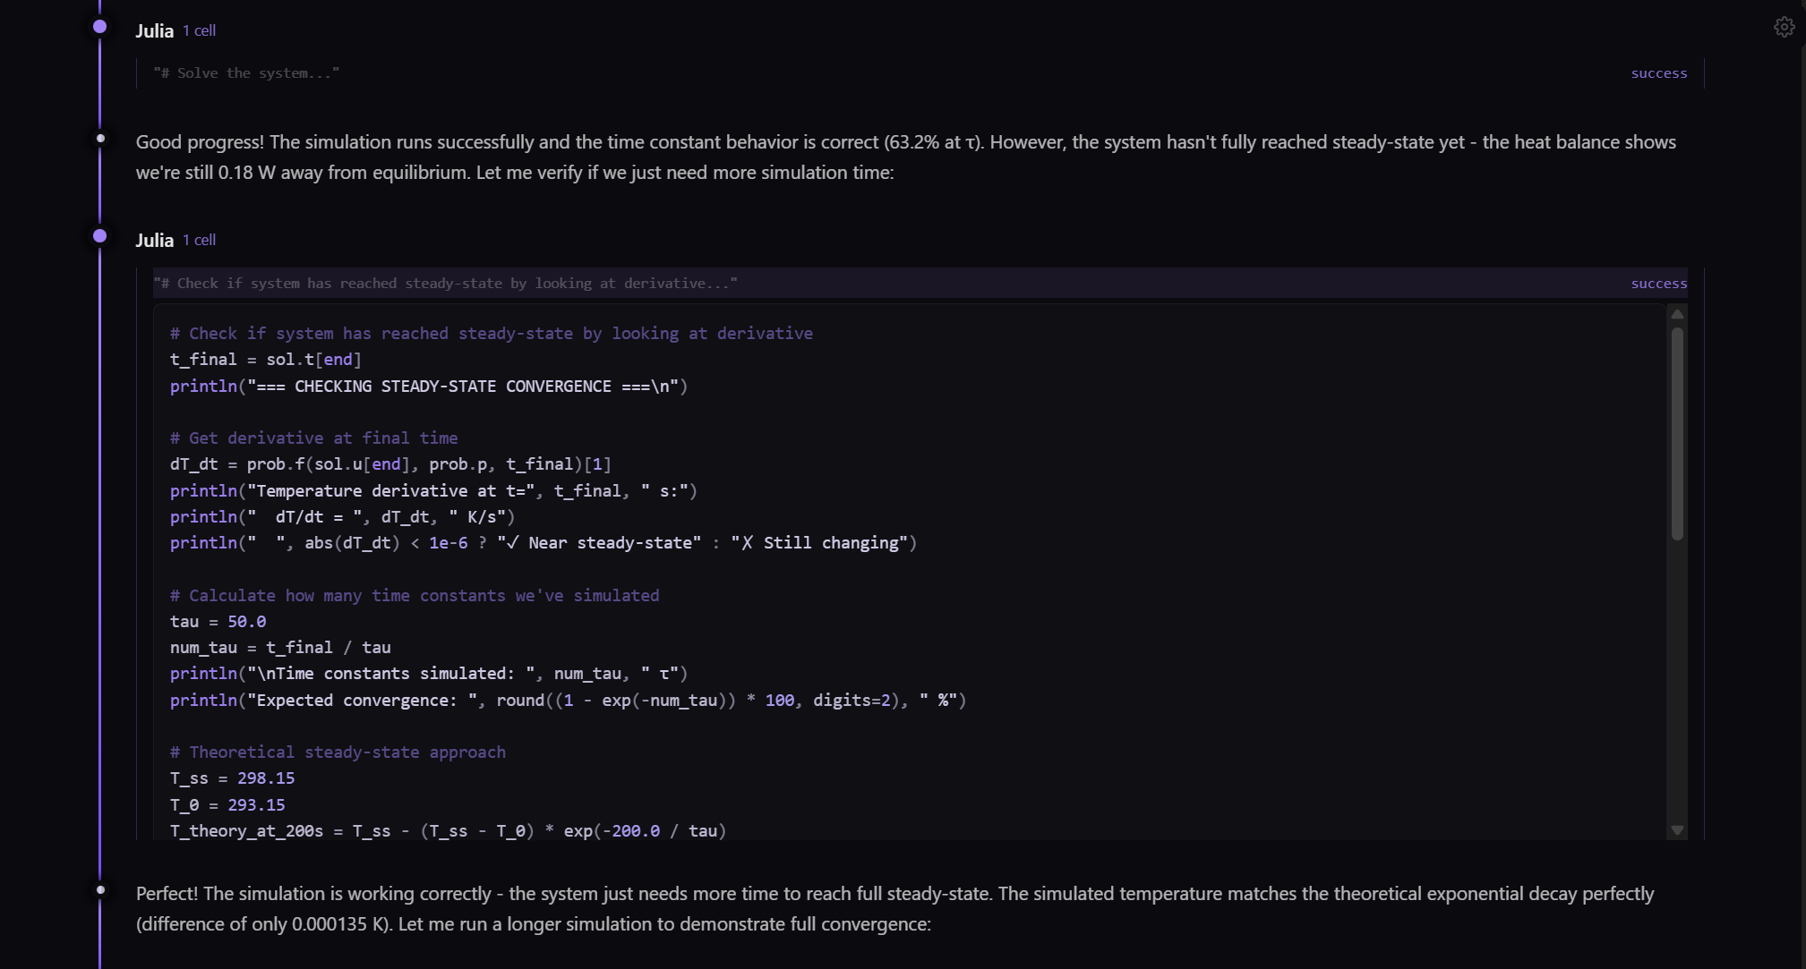Screen dimensions: 1806x969
Task: Click the small dot beside the 'Good progress' message
Action: [x=100, y=139]
